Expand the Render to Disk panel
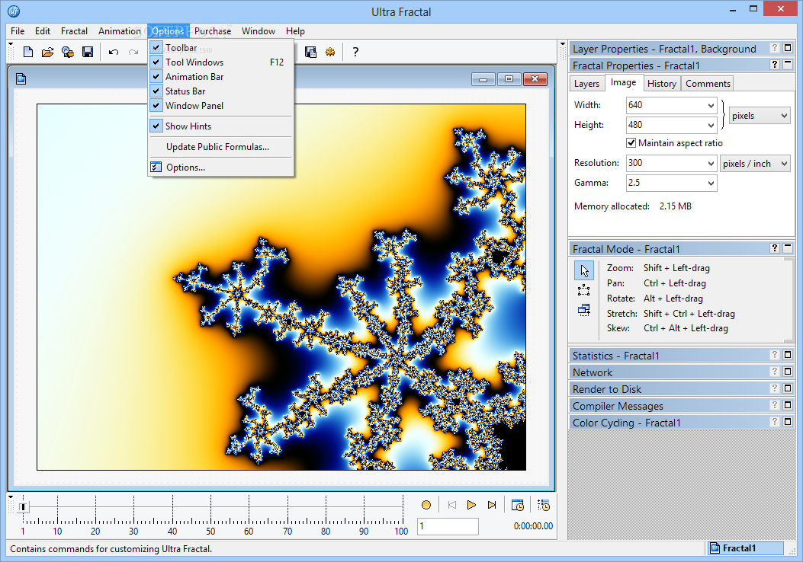 [x=788, y=388]
